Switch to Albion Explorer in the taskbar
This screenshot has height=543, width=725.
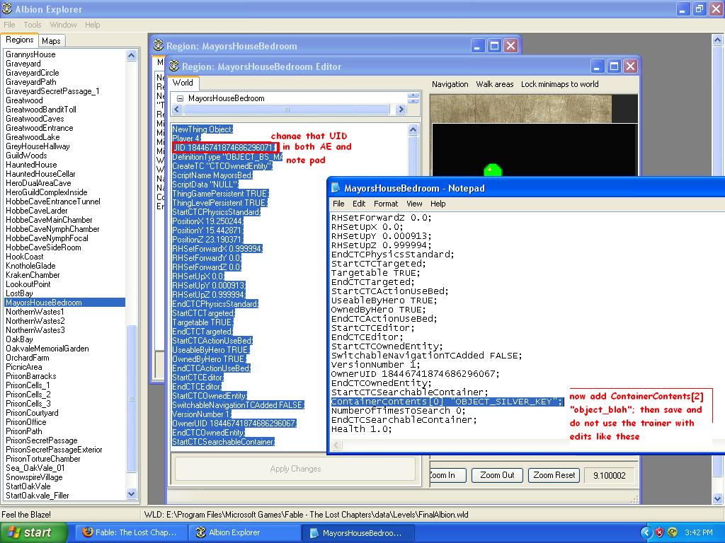click(x=227, y=532)
